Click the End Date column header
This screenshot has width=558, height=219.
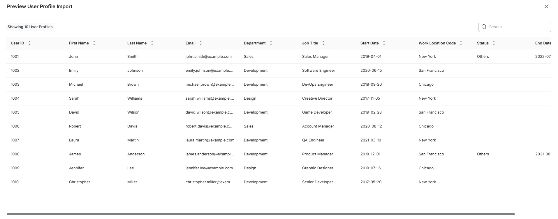point(543,43)
